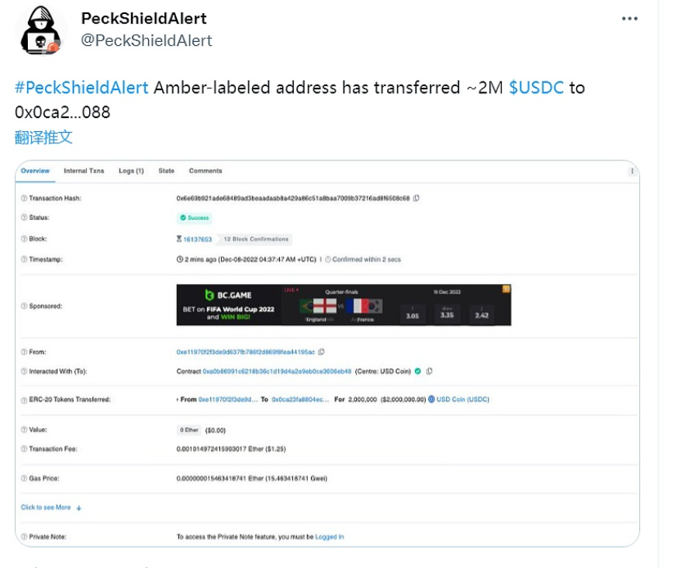Switch to the Internal Txns tab
Image resolution: width=681 pixels, height=568 pixels.
pyautogui.click(x=84, y=171)
